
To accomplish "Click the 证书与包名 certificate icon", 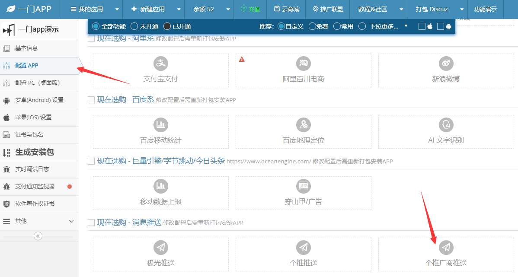I will (6, 135).
